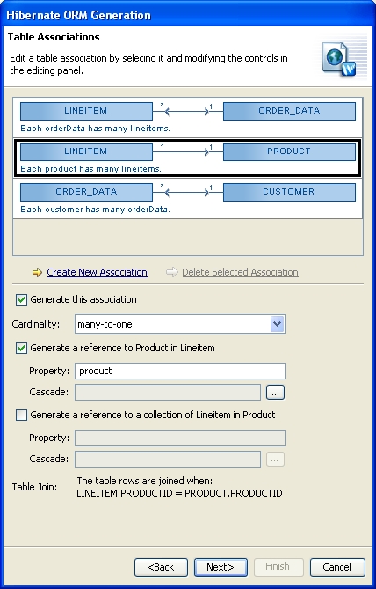The width and height of the screenshot is (376, 589).
Task: Go back with the <Back button
Action: (161, 567)
